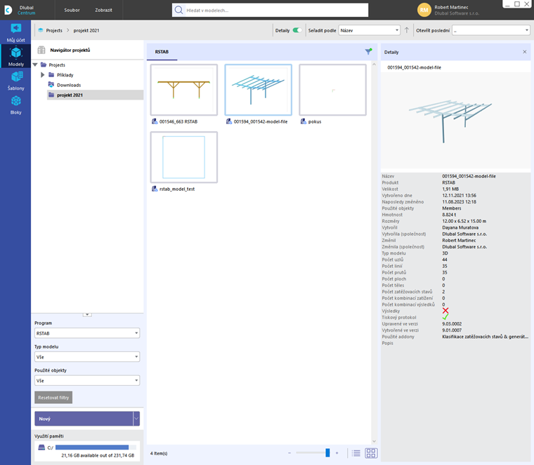534x465 pixels.
Task: Click the Navigátor projektů panel icon
Action: (41, 50)
